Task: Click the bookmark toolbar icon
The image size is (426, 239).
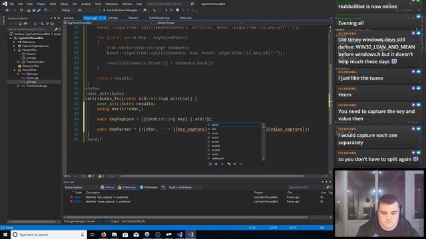Action: click(x=178, y=11)
